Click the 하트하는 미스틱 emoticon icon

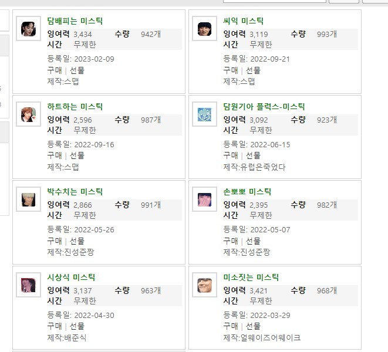(28, 114)
